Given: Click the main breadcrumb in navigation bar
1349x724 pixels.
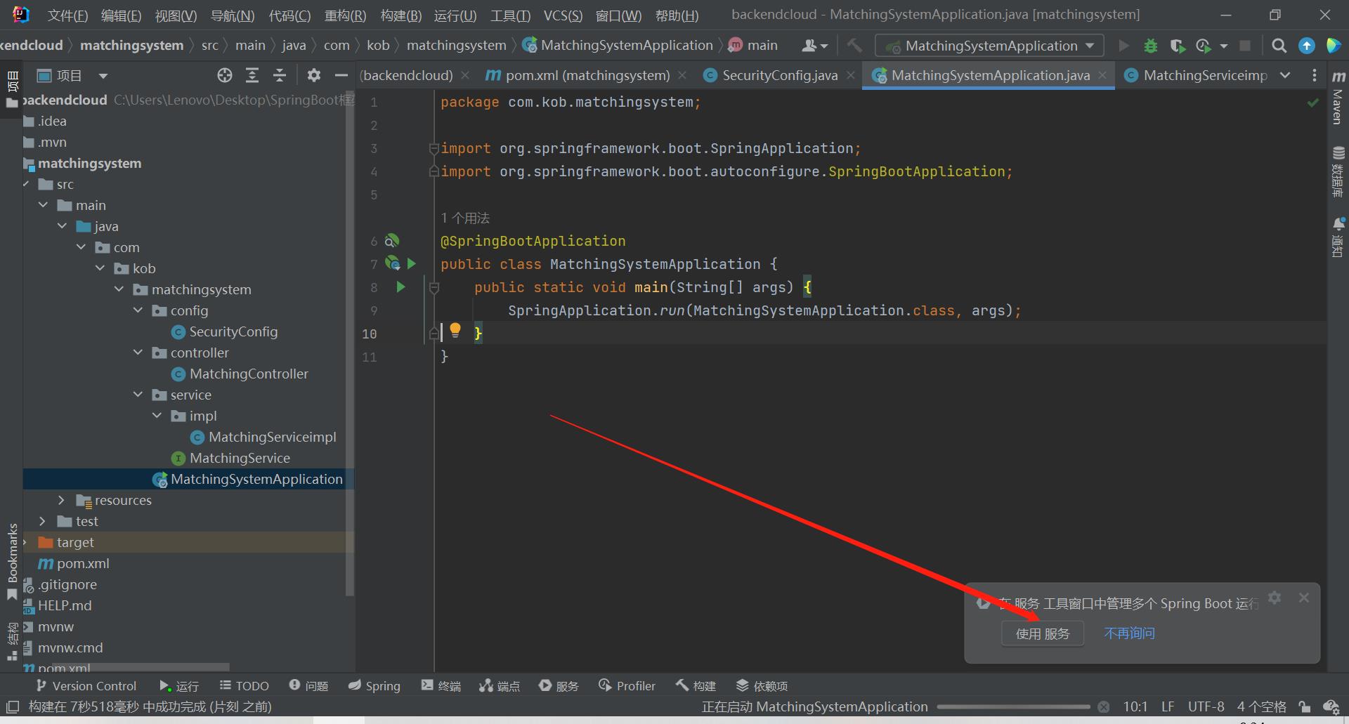Looking at the screenshot, I should coord(753,46).
